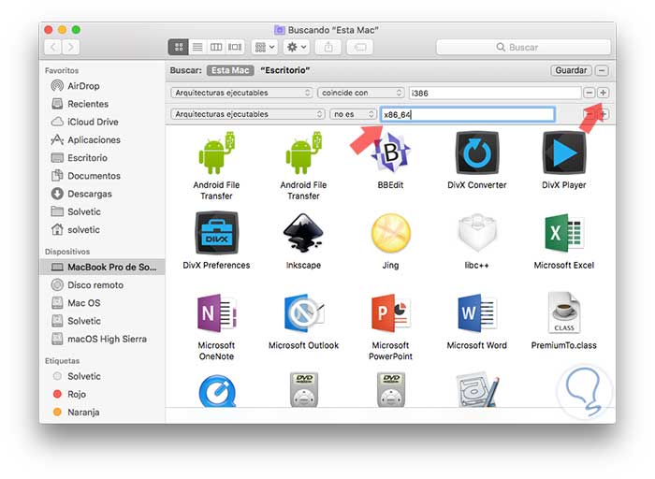Select the Inkscape app icon
Screen dimensions: 655x479
point(303,233)
